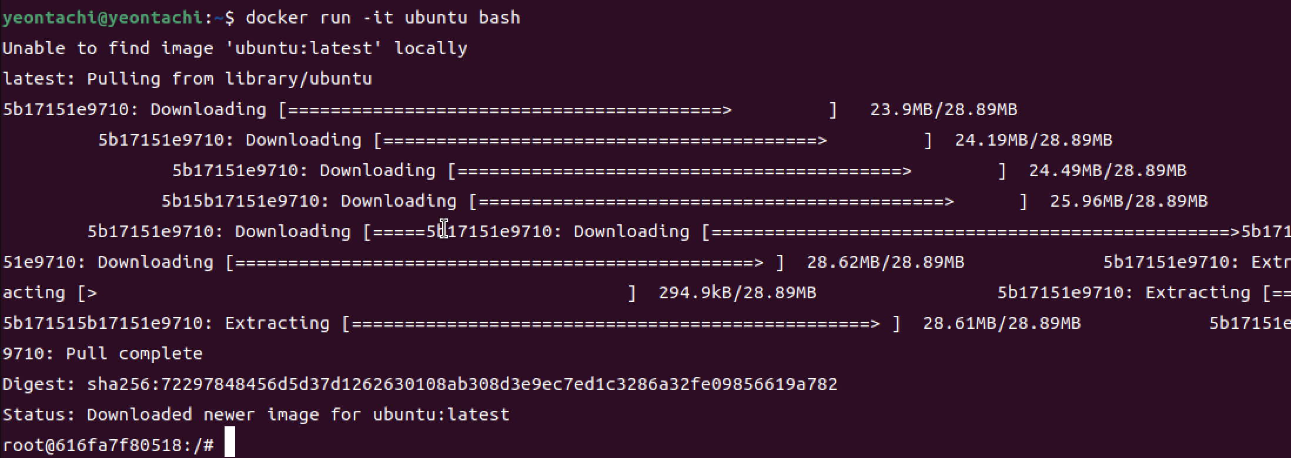
Task: Click the I-beam mouse cursor in the output
Action: click(x=444, y=229)
